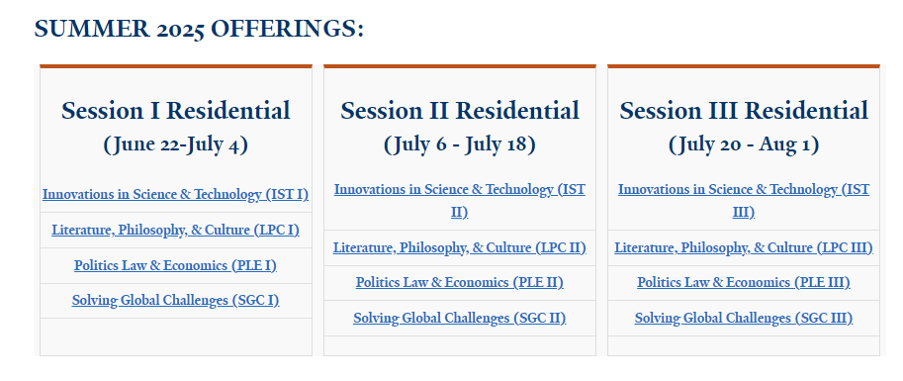The image size is (903, 381).
Task: Open Solving Global Challenges (SGC I)
Action: tap(176, 301)
